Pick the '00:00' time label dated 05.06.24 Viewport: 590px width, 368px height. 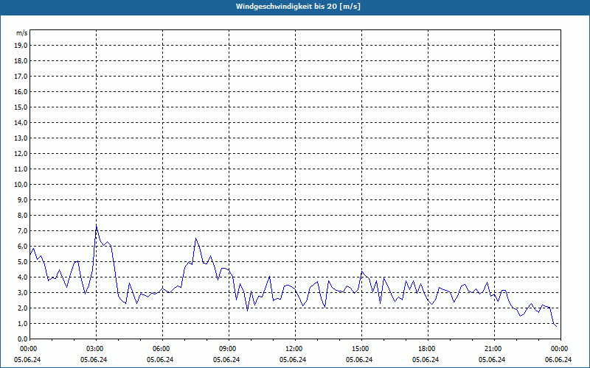coord(28,349)
